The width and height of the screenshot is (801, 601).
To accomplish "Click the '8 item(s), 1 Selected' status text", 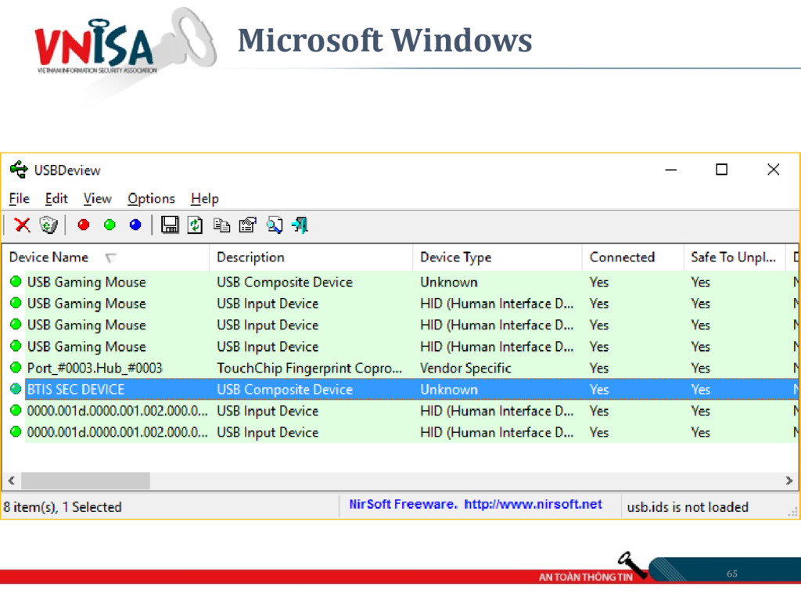I will click(63, 507).
